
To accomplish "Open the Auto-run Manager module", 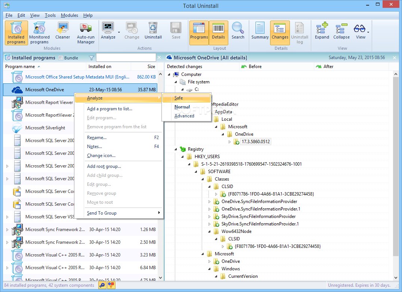I will pos(86,33).
